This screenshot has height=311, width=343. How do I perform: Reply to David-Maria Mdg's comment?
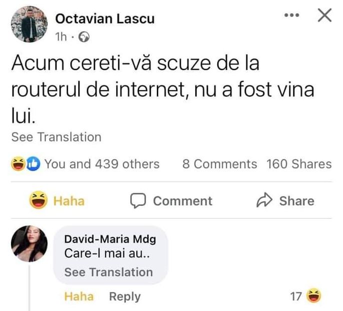125,296
